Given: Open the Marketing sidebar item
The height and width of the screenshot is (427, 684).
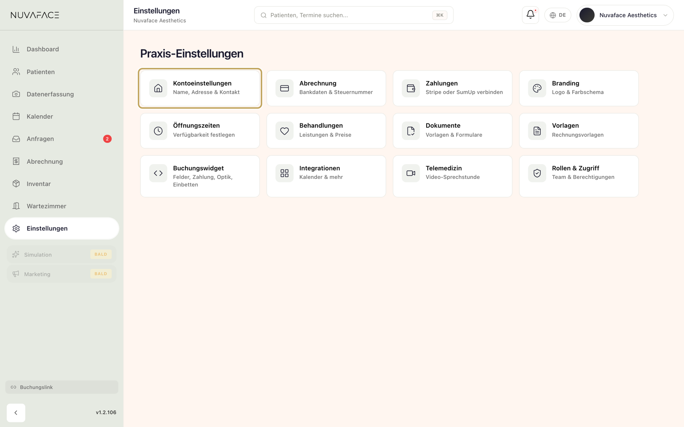Looking at the screenshot, I should 62,274.
